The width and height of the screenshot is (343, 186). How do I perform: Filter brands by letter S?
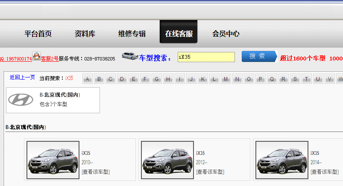pos(295,79)
